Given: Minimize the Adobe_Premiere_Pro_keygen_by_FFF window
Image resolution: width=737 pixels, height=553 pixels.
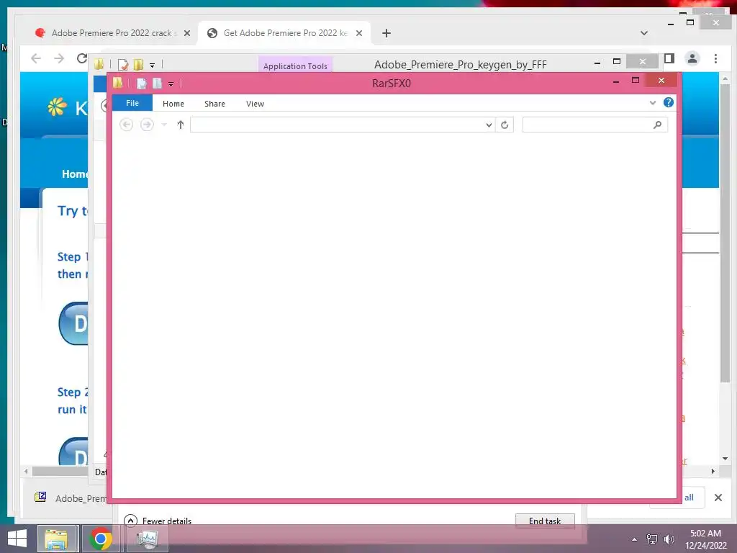Looking at the screenshot, I should 597,62.
